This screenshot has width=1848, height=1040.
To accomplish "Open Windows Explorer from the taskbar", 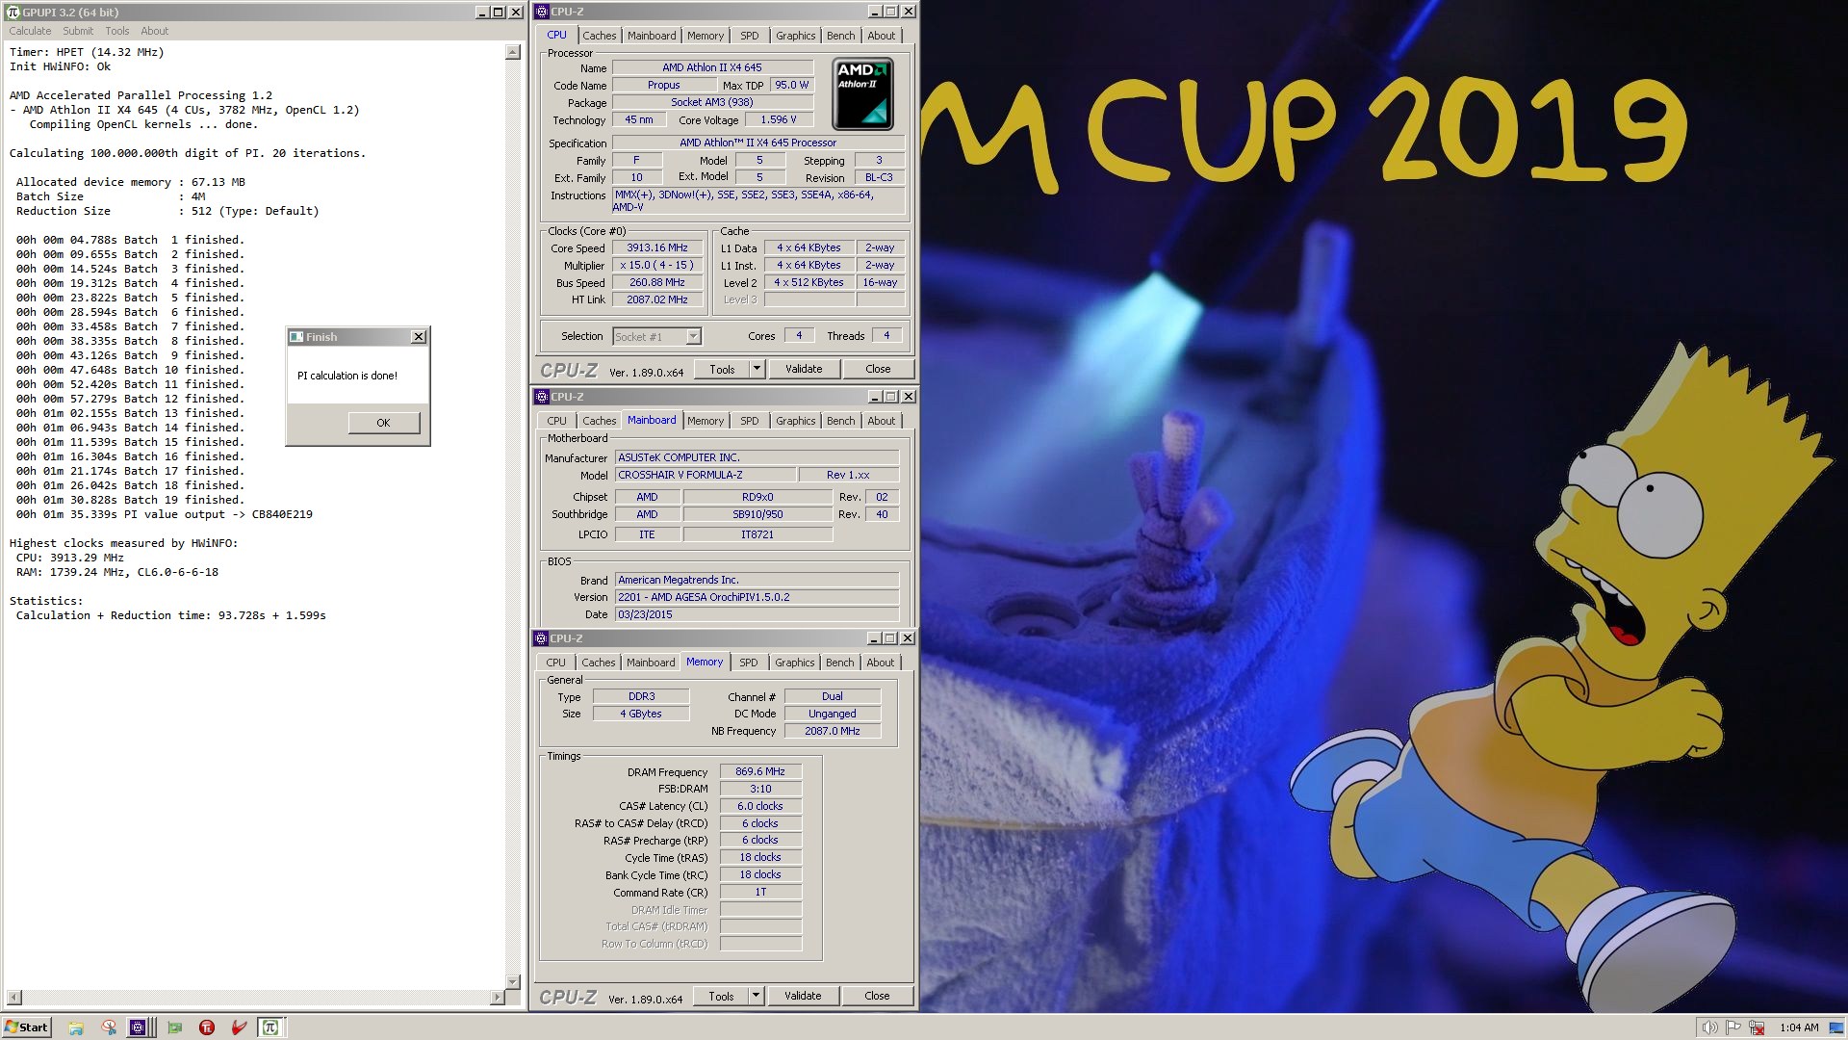I will tap(76, 1027).
